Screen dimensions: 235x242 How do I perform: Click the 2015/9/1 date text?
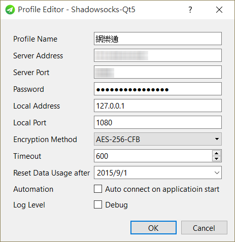[x=112, y=172]
